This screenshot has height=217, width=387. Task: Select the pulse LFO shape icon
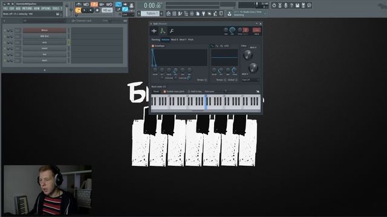click(222, 46)
